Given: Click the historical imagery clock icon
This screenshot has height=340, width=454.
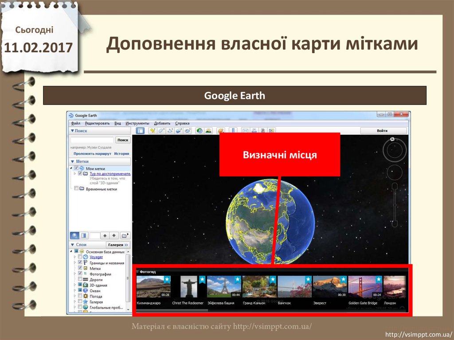Looking at the screenshot, I should point(199,131).
